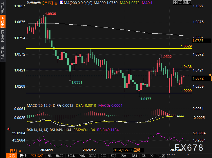Image resolution: width=212 pixels, height=158 pixels.
Task: Click the MA indicator chart icon in header
Action: (61, 3)
